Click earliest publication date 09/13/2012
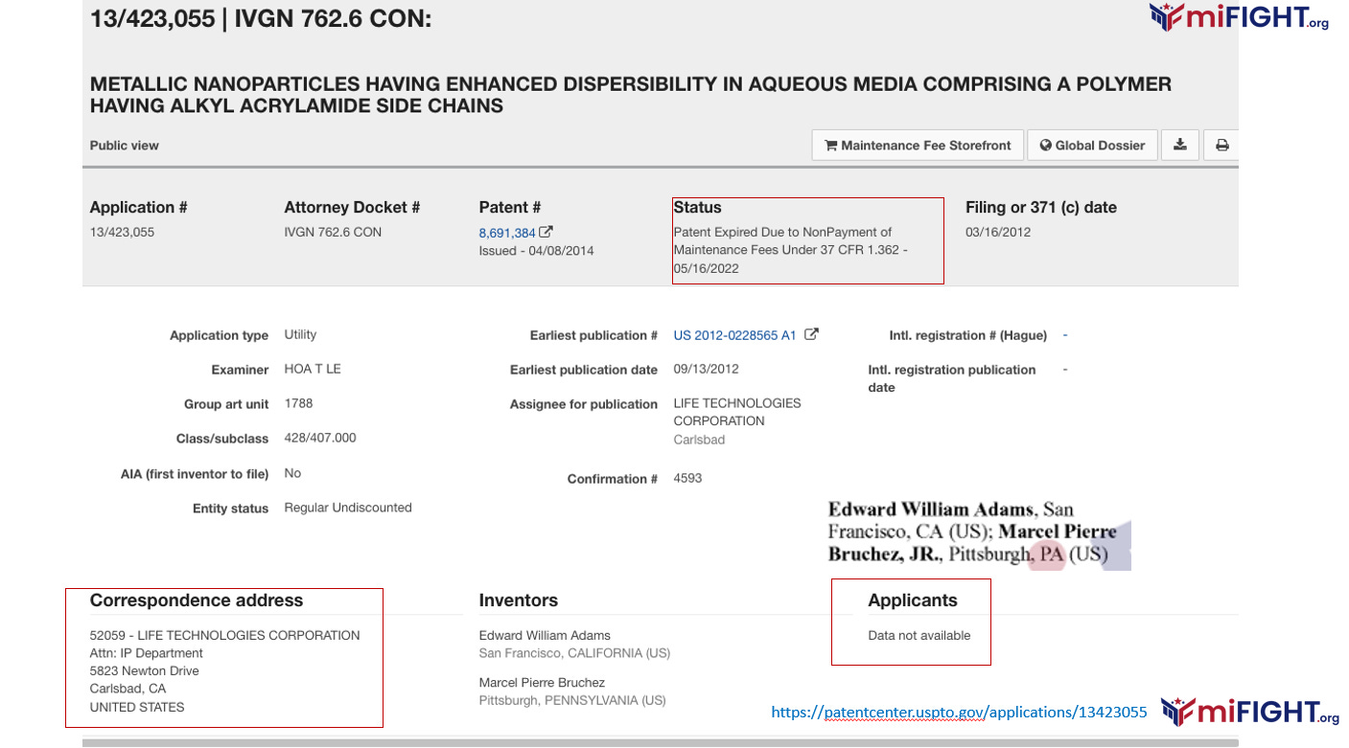Image resolution: width=1349 pixels, height=748 pixels. click(707, 369)
